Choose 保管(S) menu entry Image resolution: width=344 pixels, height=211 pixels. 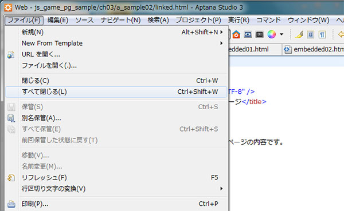pyautogui.click(x=116, y=107)
